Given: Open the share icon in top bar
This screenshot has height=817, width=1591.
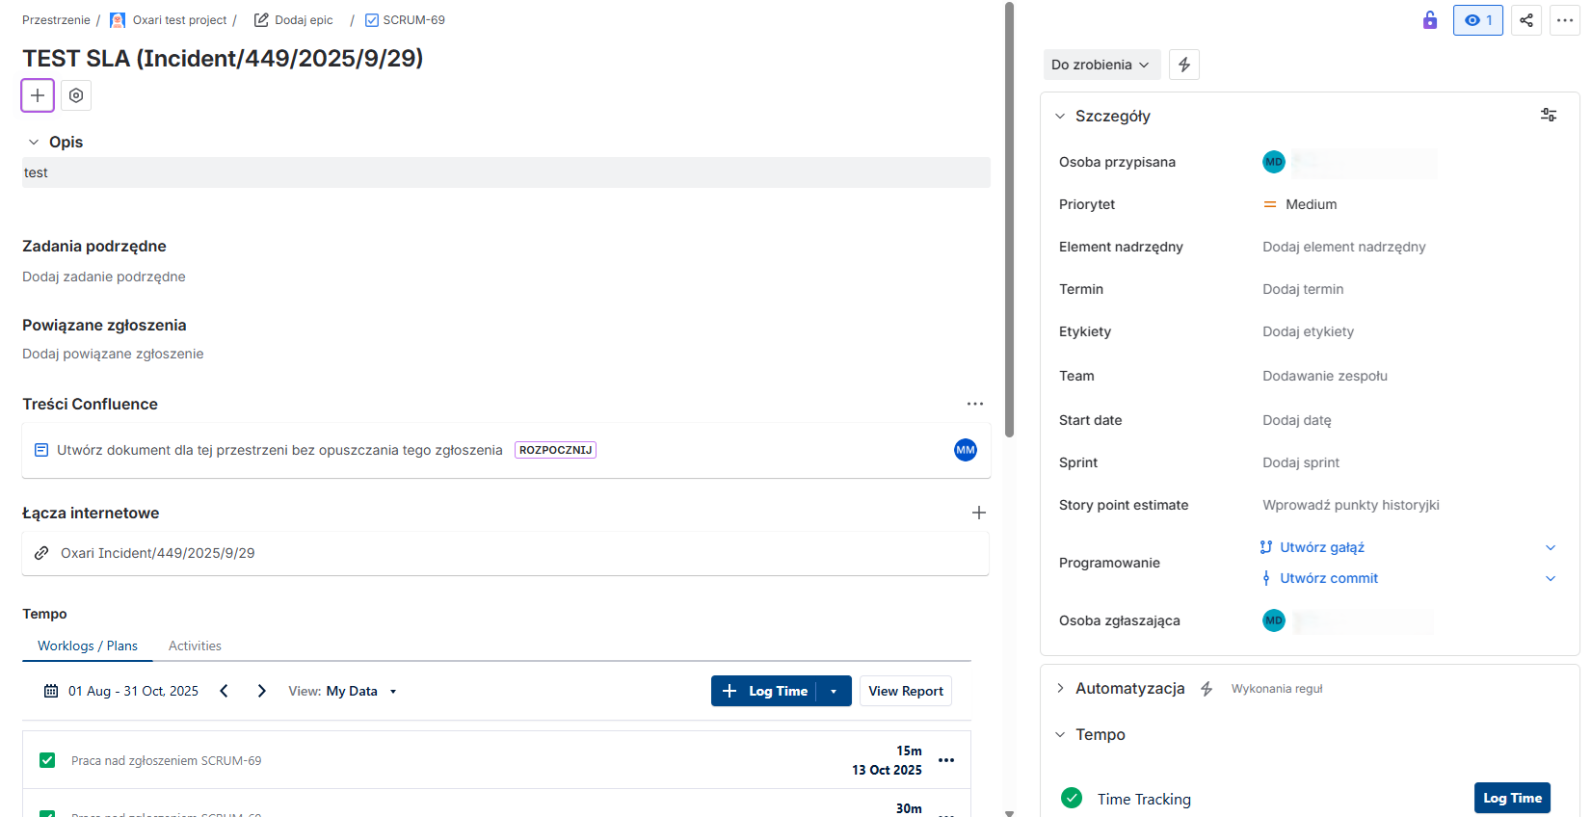Looking at the screenshot, I should tap(1526, 20).
